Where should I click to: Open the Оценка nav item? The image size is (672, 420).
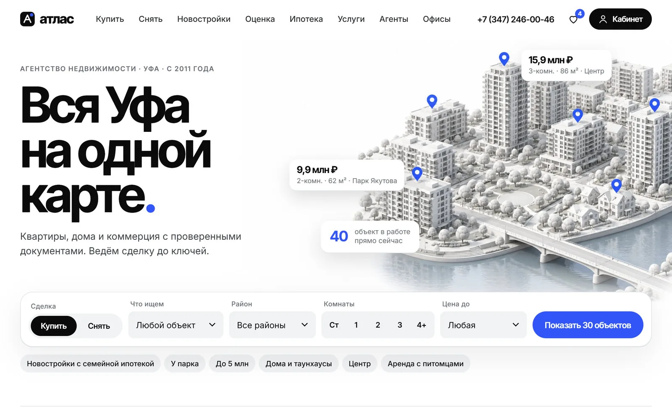tap(260, 19)
